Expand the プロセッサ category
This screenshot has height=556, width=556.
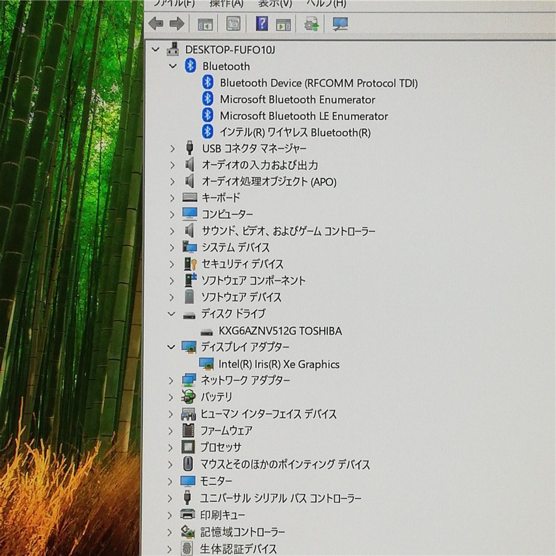coord(172,447)
